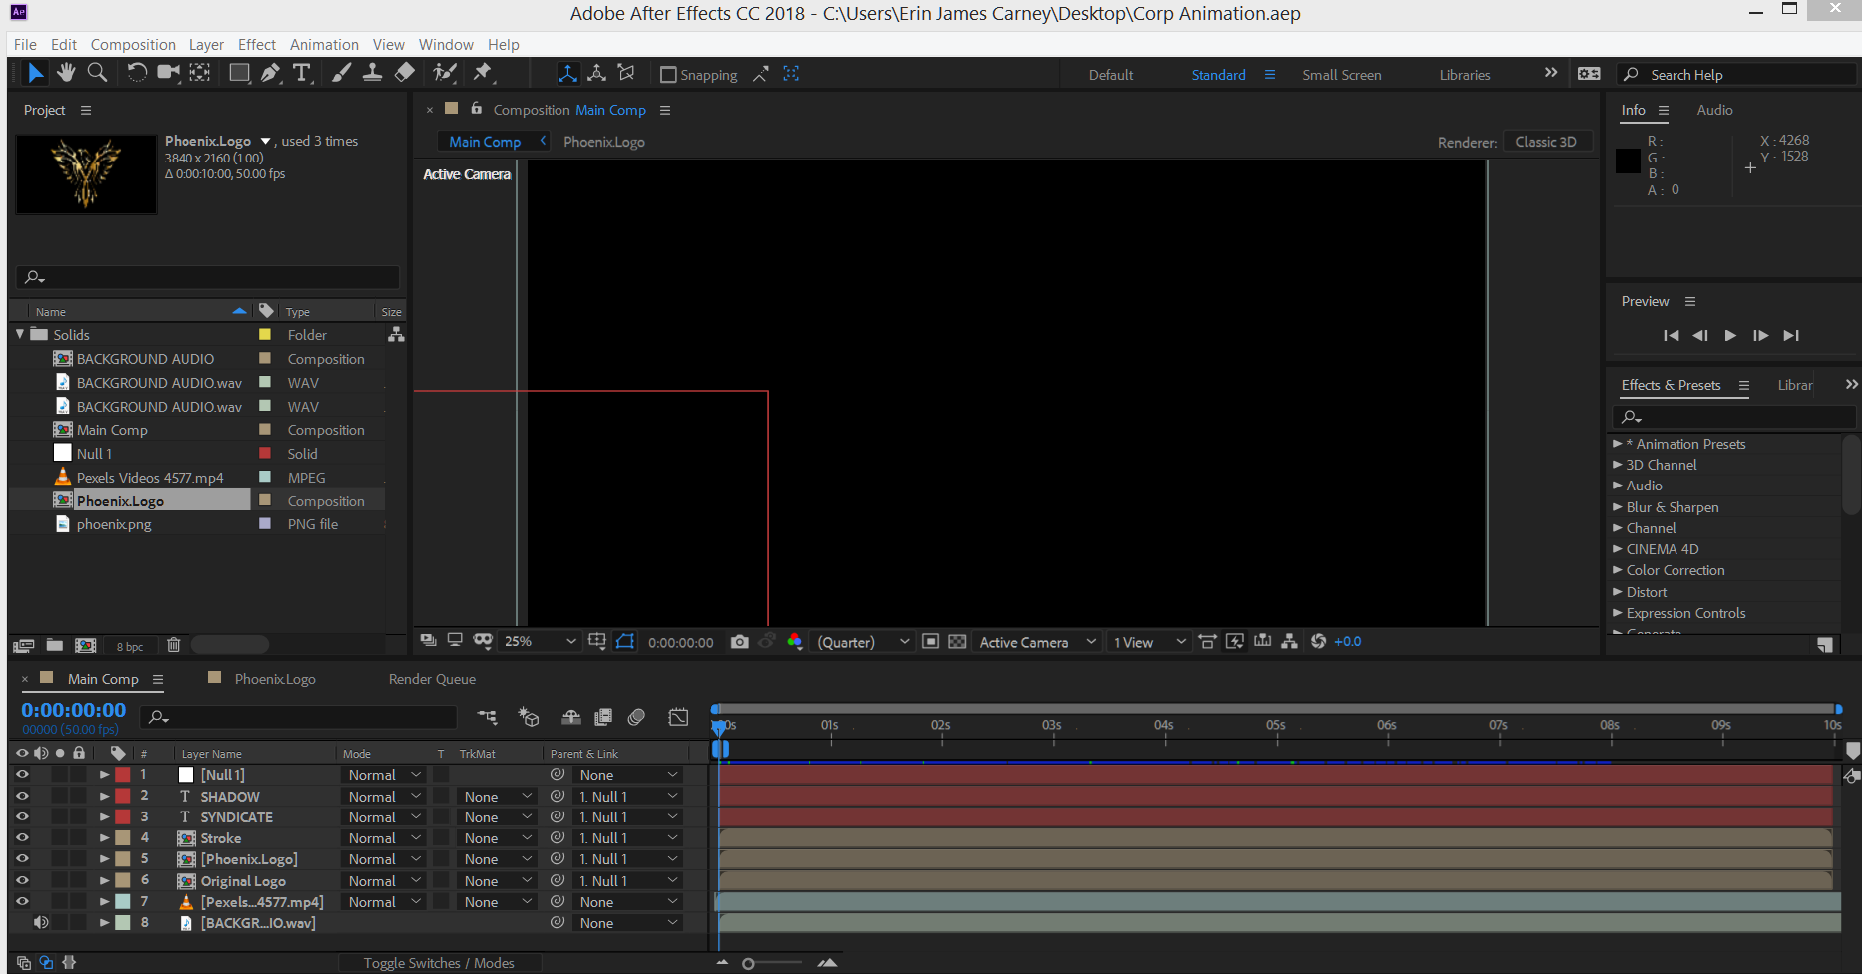Click the yellow label swatch for Solids folder
1862x974 pixels.
(x=265, y=334)
